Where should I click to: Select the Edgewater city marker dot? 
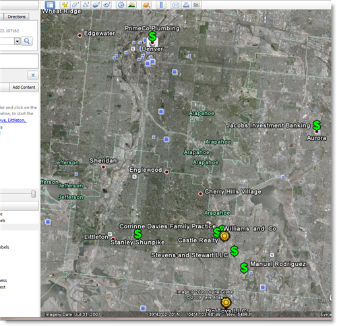[x=80, y=36]
